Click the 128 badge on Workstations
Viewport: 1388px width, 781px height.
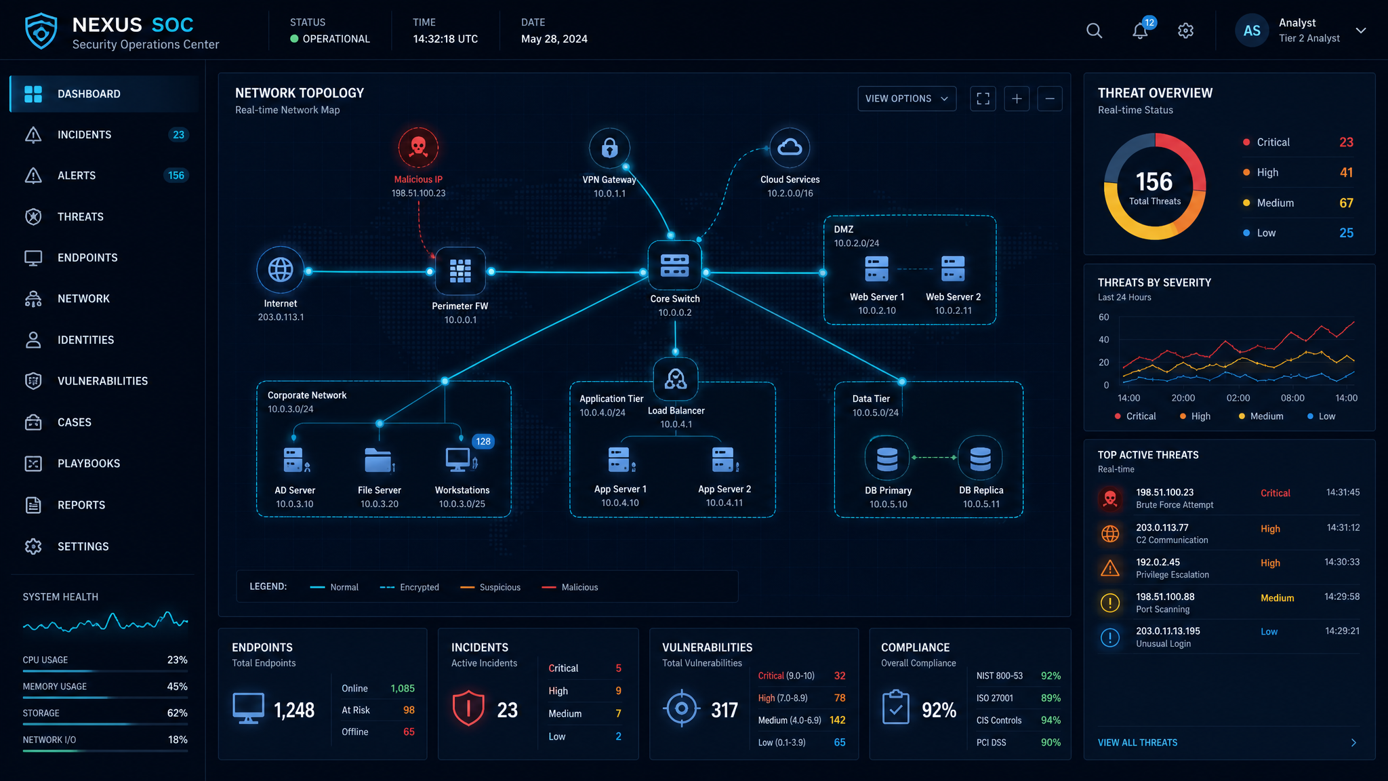[x=483, y=441]
